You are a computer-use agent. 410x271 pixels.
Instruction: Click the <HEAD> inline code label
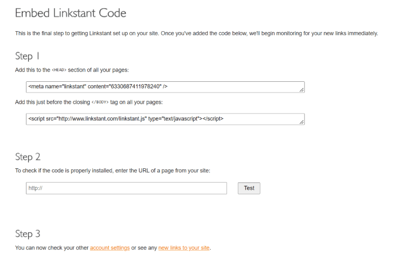pyautogui.click(x=59, y=70)
